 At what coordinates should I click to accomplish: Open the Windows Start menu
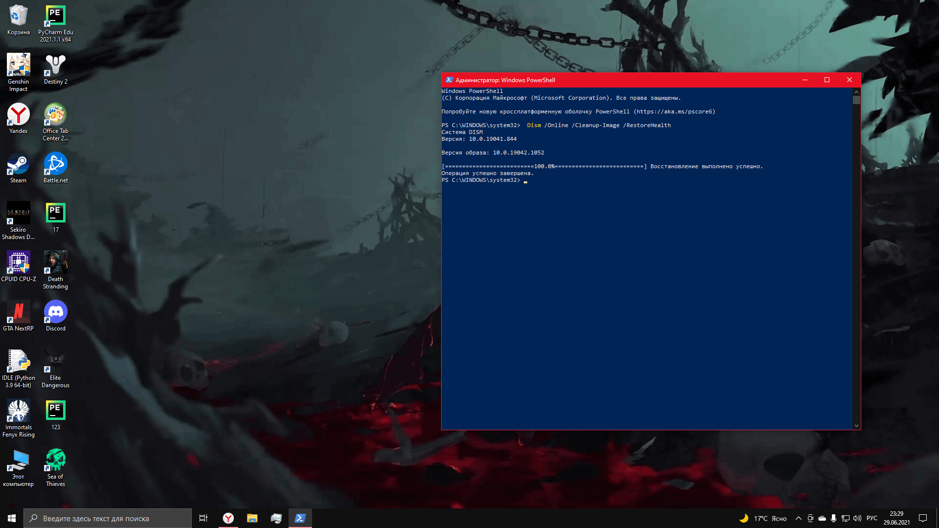click(12, 518)
